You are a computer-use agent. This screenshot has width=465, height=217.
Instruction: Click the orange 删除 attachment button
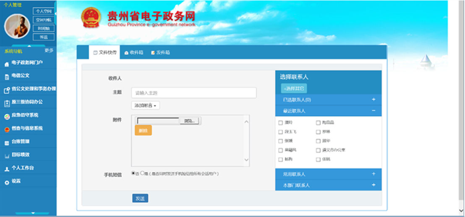[x=143, y=130]
